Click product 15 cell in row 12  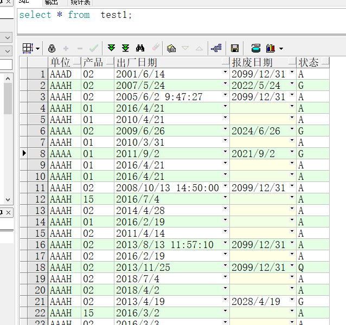(x=98, y=199)
